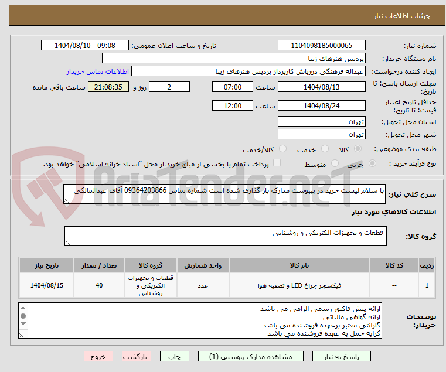Open مشاهده مدارک پیوستی (1) button
This screenshot has width=446, height=372.
tap(251, 356)
